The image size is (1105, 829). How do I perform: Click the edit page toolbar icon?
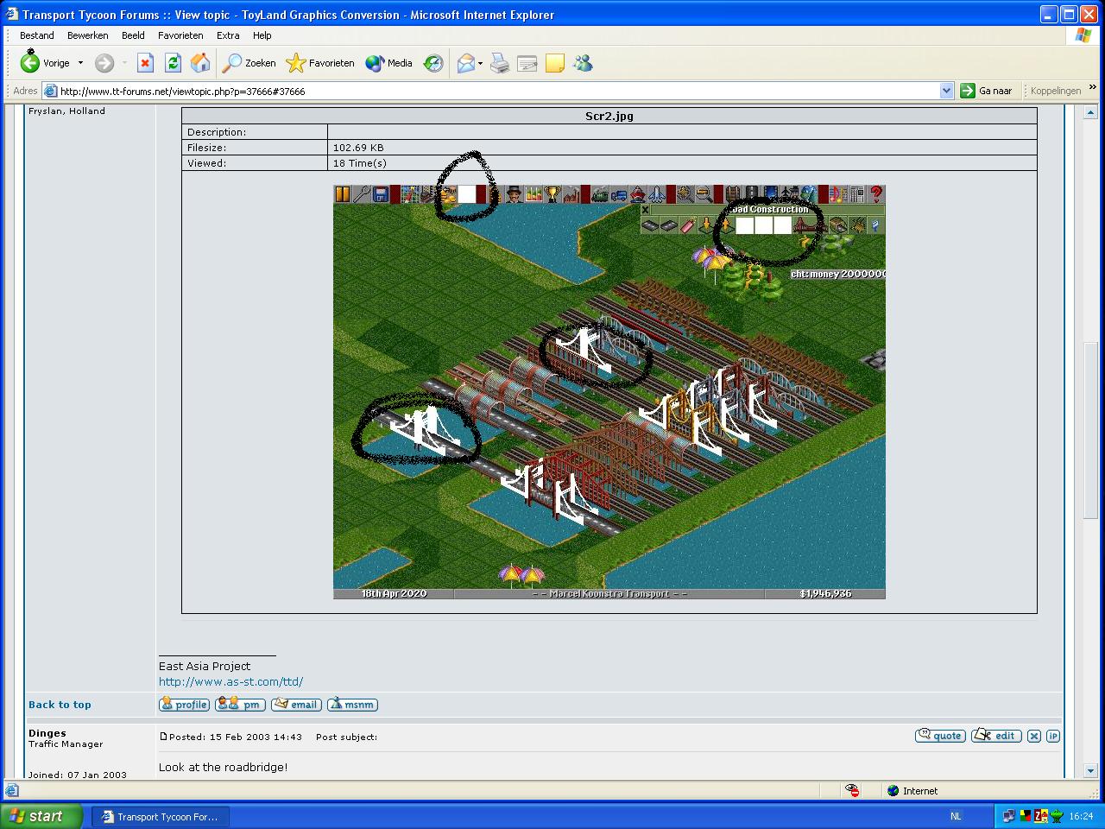pyautogui.click(x=527, y=63)
